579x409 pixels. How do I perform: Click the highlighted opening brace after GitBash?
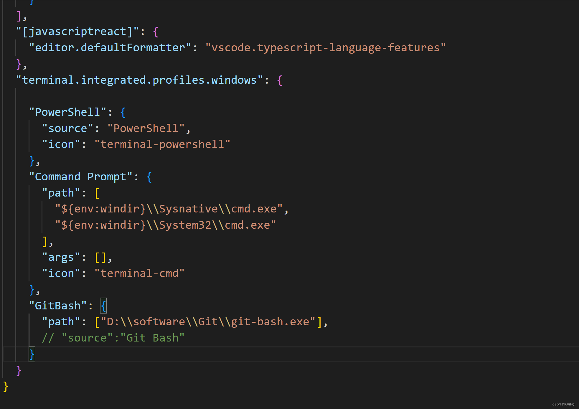(x=103, y=306)
